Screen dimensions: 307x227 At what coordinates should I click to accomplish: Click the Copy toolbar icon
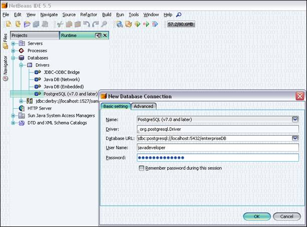point(69,24)
